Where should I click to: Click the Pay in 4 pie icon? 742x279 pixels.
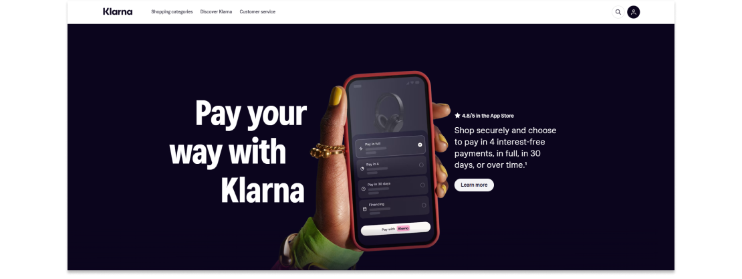pos(362,169)
